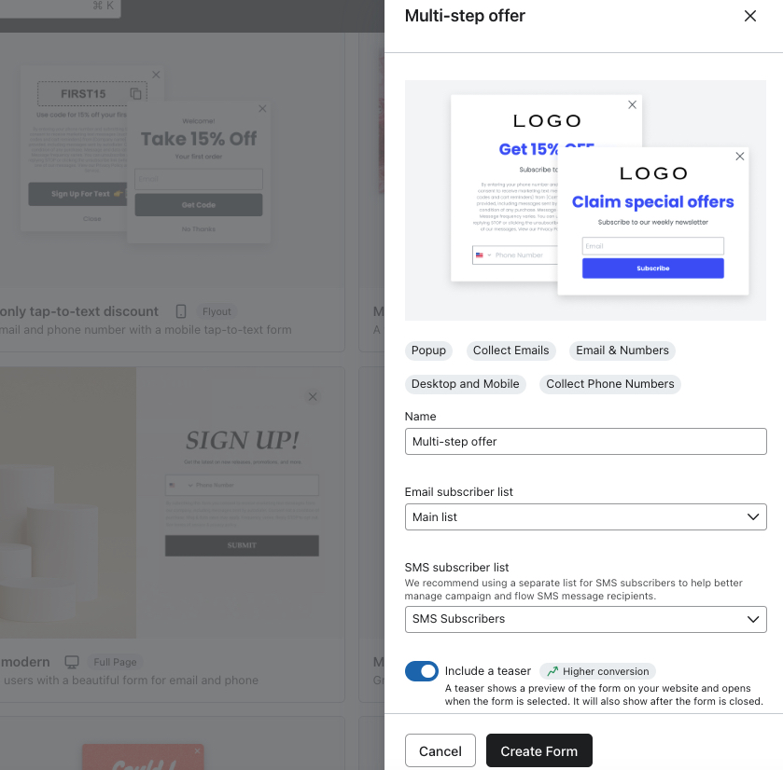
Task: Select the Email & Numbers tag
Action: tap(622, 351)
